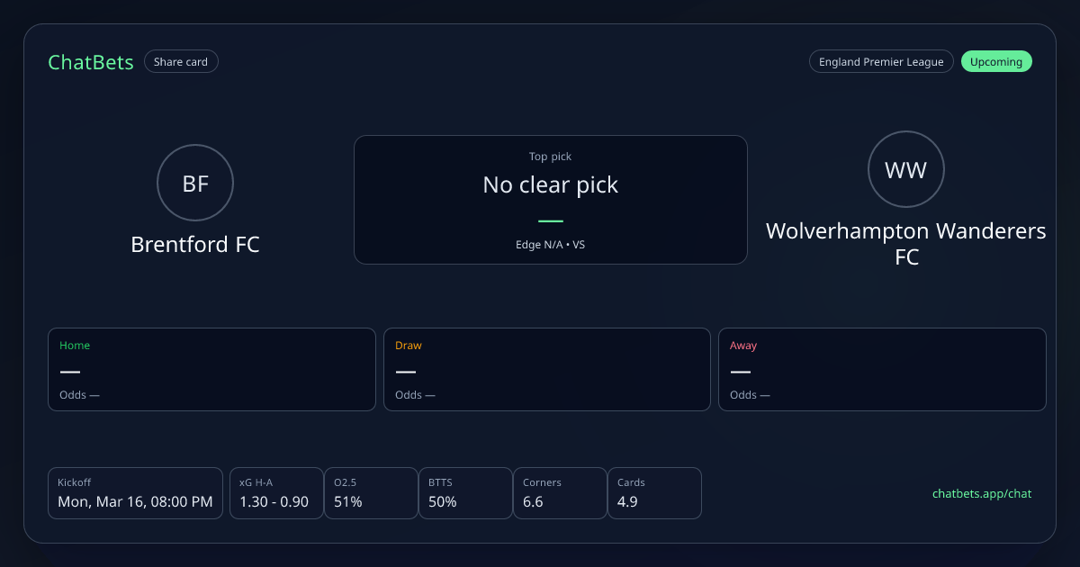The height and width of the screenshot is (567, 1080).
Task: Click the BTTS 50% stat box
Action: (x=465, y=493)
